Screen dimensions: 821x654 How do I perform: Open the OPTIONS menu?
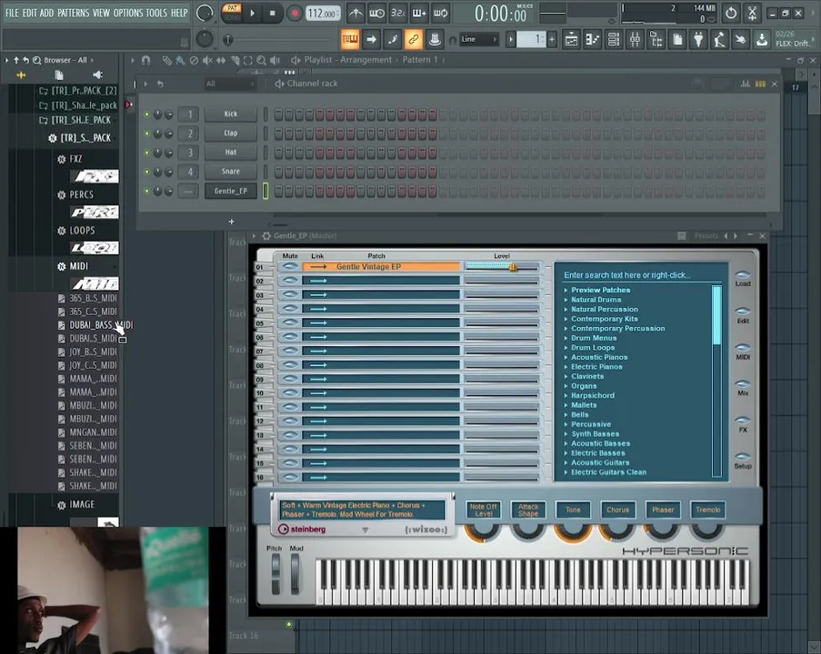[127, 13]
